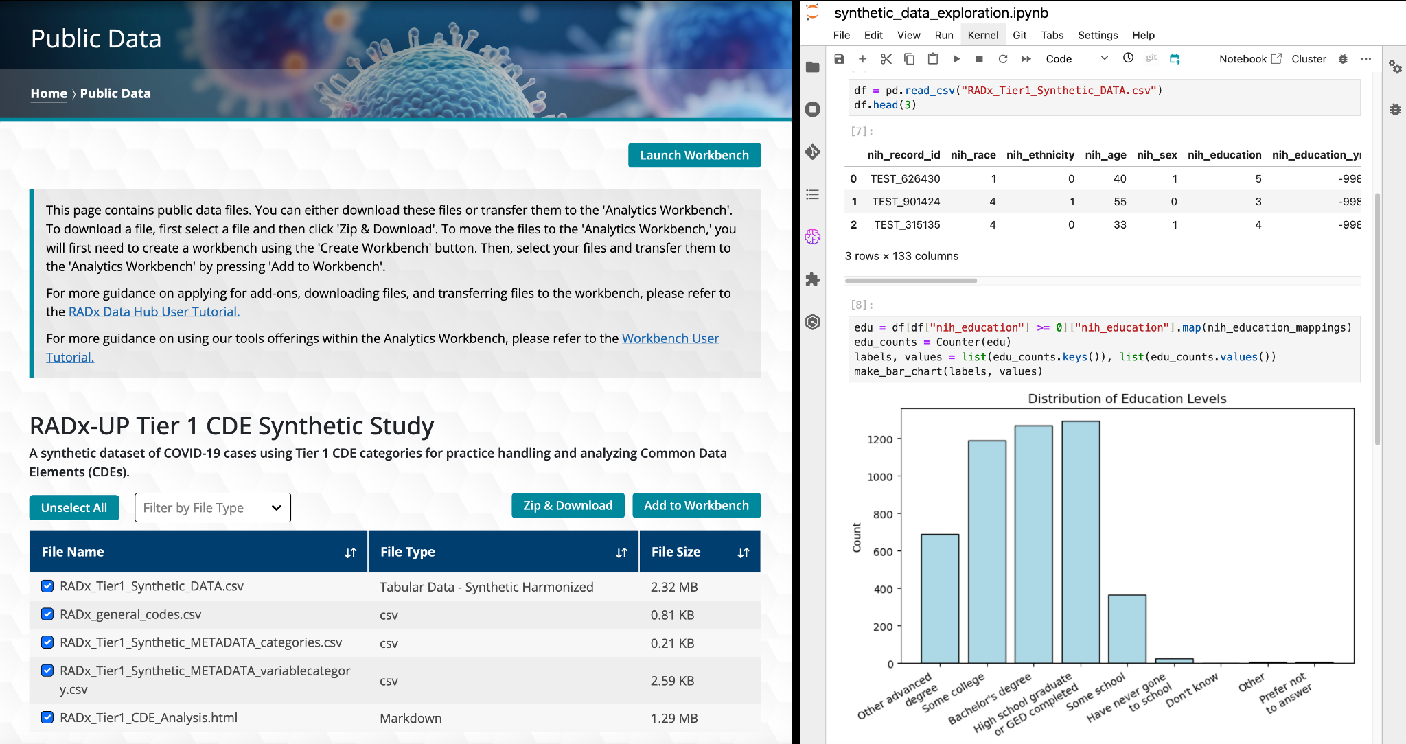Open the Git menu in the menu bar
Screen dimensions: 1406x744
[1019, 35]
